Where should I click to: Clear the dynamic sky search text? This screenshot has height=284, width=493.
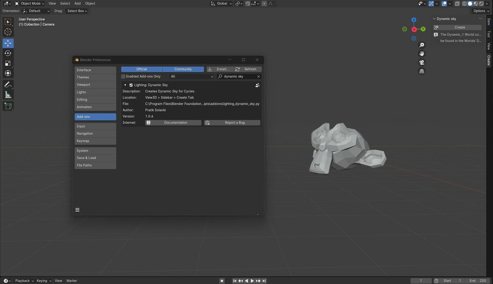[258, 76]
